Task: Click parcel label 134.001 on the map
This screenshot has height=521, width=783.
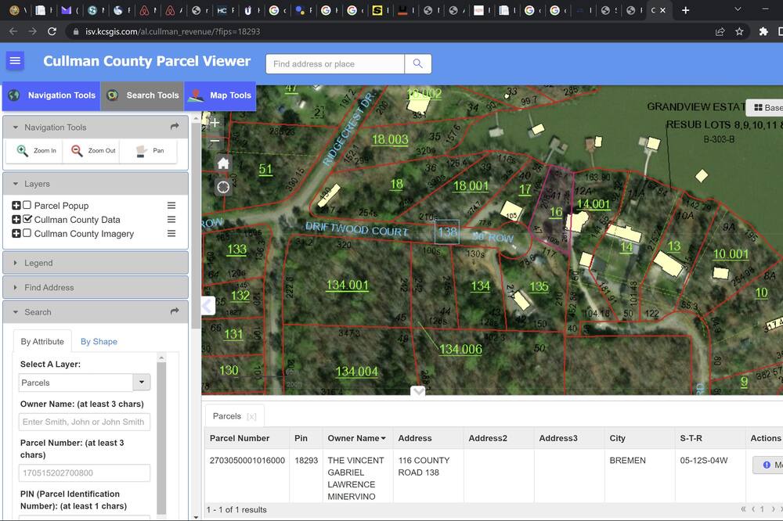Action: click(x=348, y=285)
